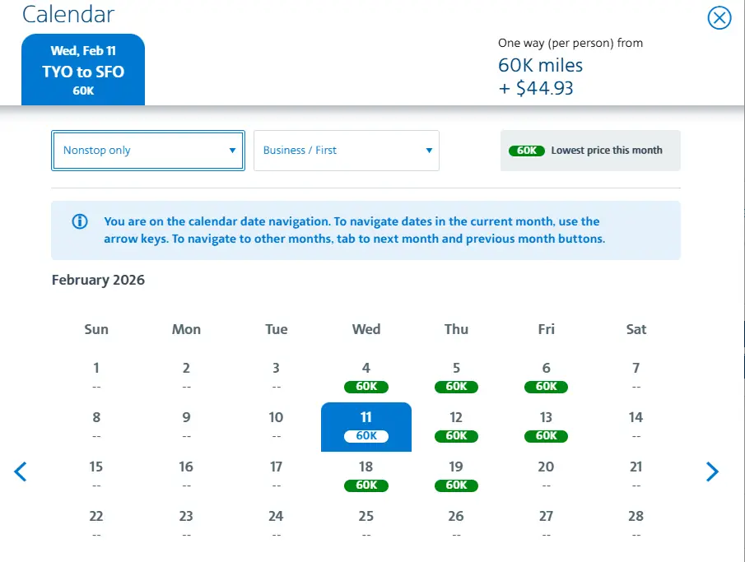Click the 60K lowest price legend badge
This screenshot has height=562, width=745.
click(527, 151)
